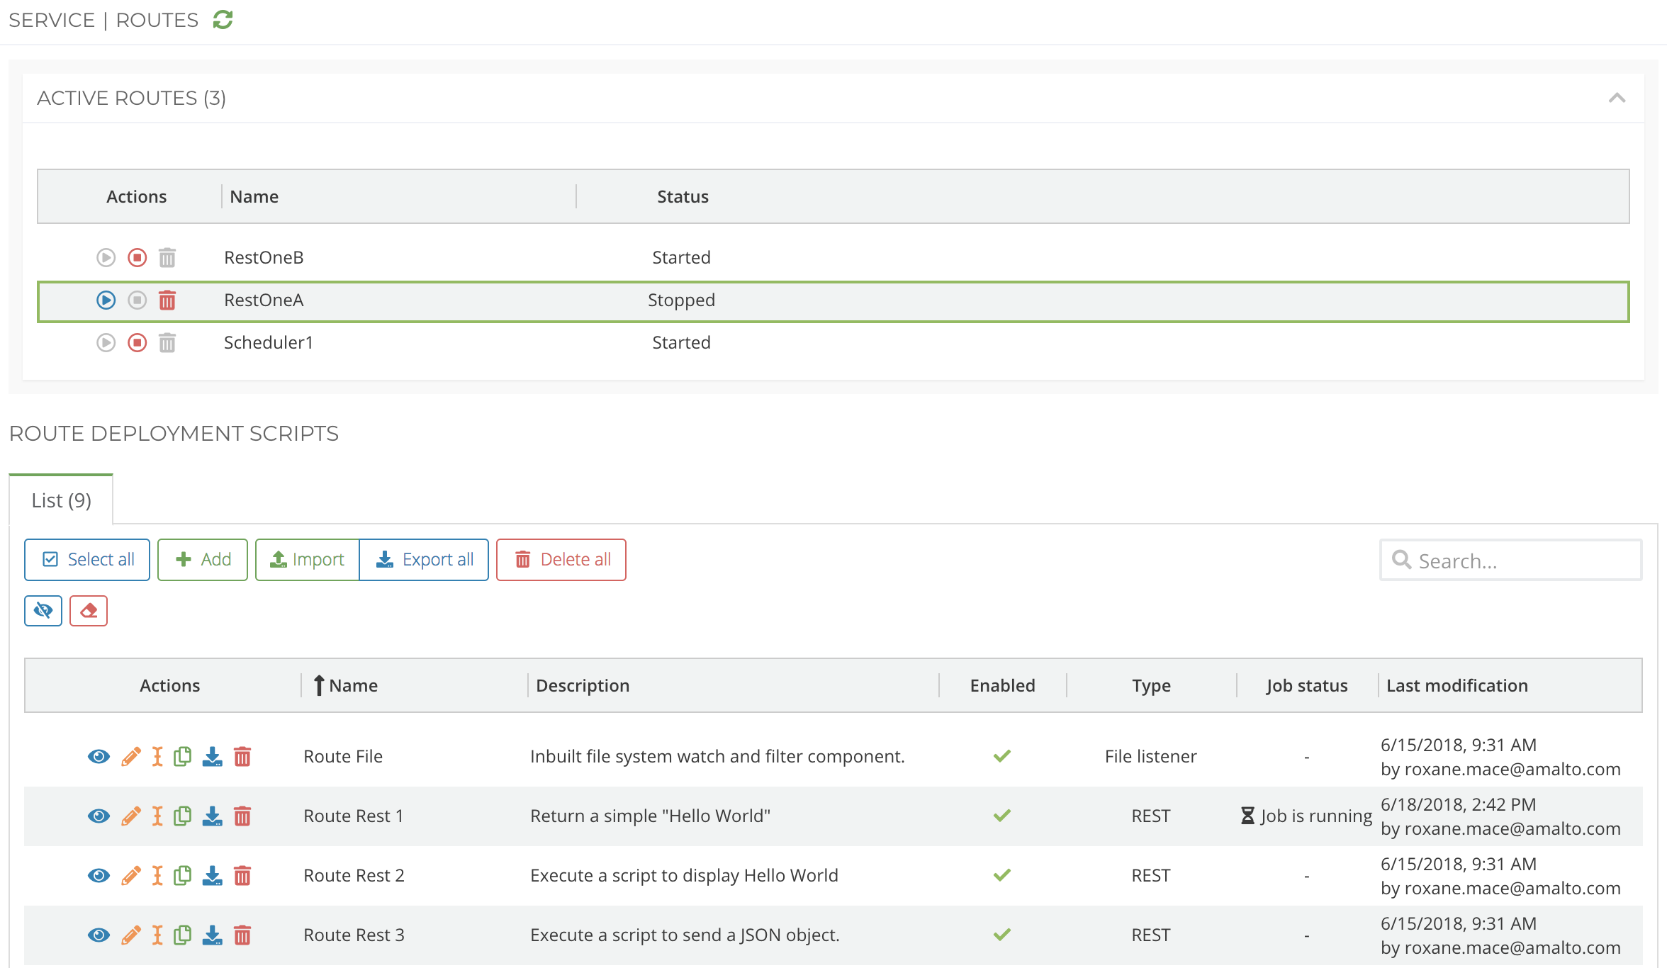Click the greyed trash icon for Scheduler1

(x=167, y=343)
